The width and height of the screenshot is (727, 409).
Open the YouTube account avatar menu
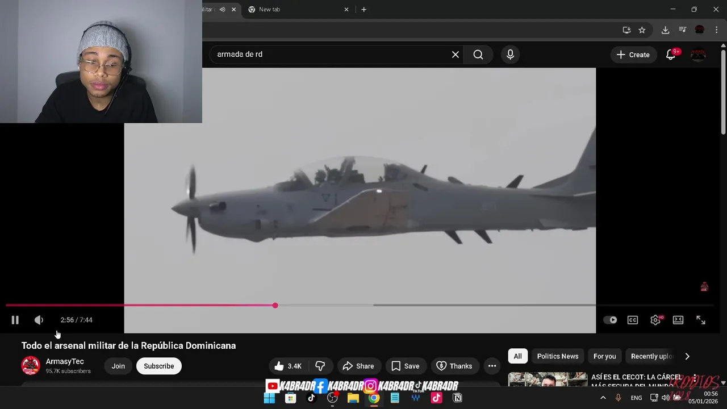(698, 55)
